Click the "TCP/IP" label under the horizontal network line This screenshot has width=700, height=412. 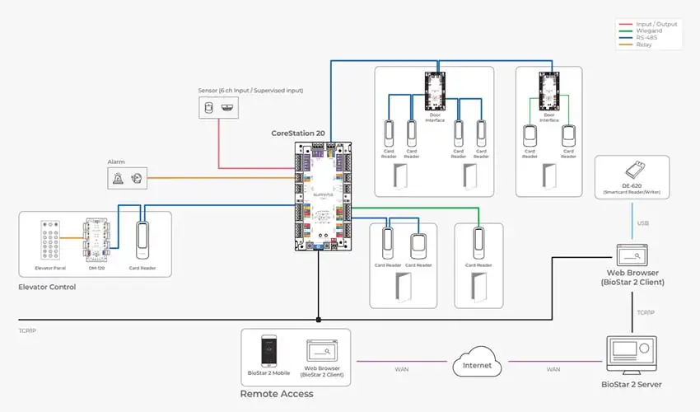coord(27,330)
